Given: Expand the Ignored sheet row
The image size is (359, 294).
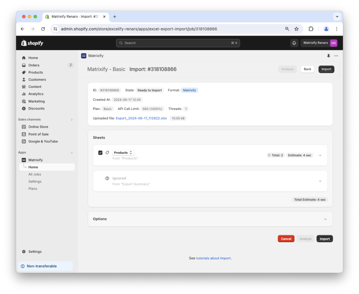Looking at the screenshot, I should pos(320,181).
